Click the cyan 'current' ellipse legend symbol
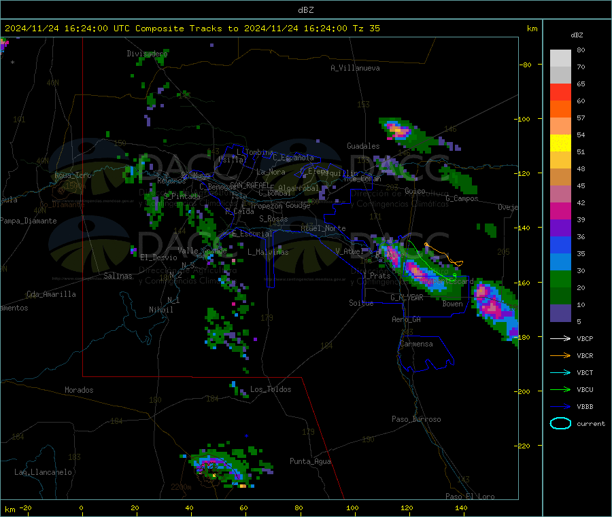Screen dimensions: 612x517 (x=560, y=423)
